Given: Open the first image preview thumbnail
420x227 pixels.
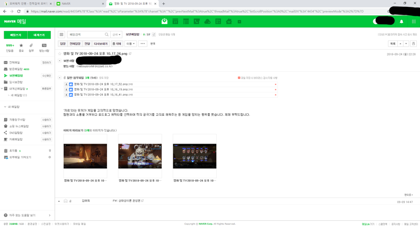Looking at the screenshot, I should point(85,156).
